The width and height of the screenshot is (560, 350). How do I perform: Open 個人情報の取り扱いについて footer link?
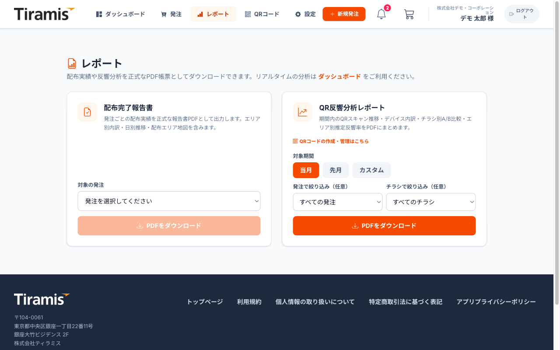coord(315,302)
